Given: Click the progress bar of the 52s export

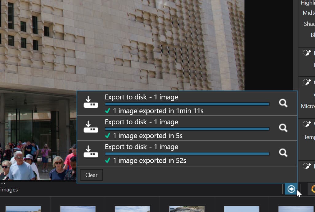Looking at the screenshot, I should (x=187, y=154).
